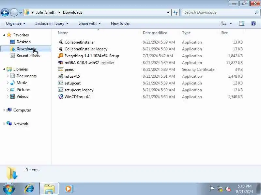
Task: Click the search magnifier icon
Action: pos(256,12)
